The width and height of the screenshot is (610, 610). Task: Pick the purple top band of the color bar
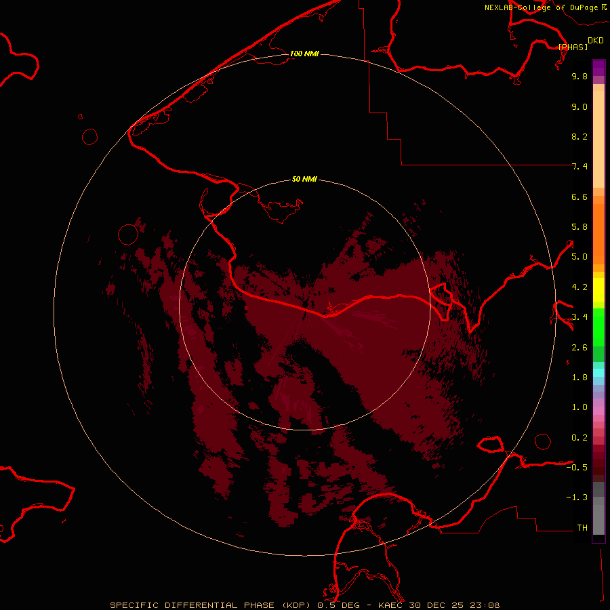point(598,68)
